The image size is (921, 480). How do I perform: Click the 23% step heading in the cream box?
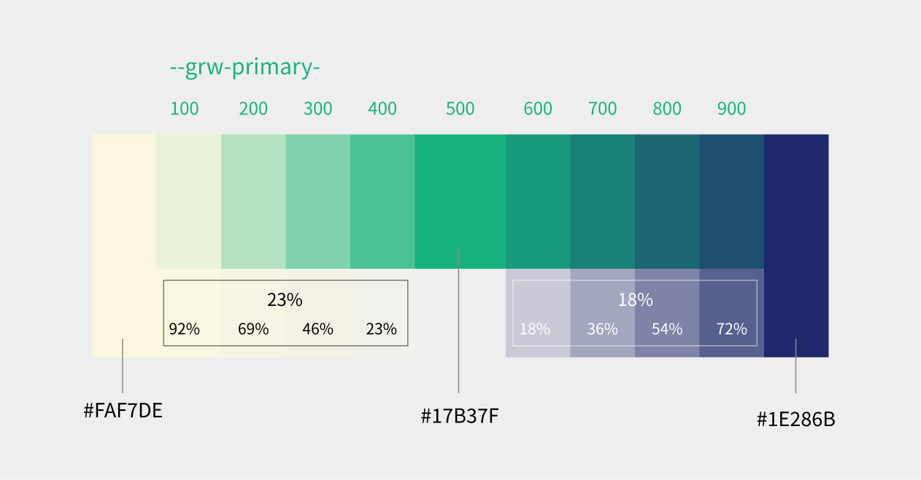pos(285,300)
